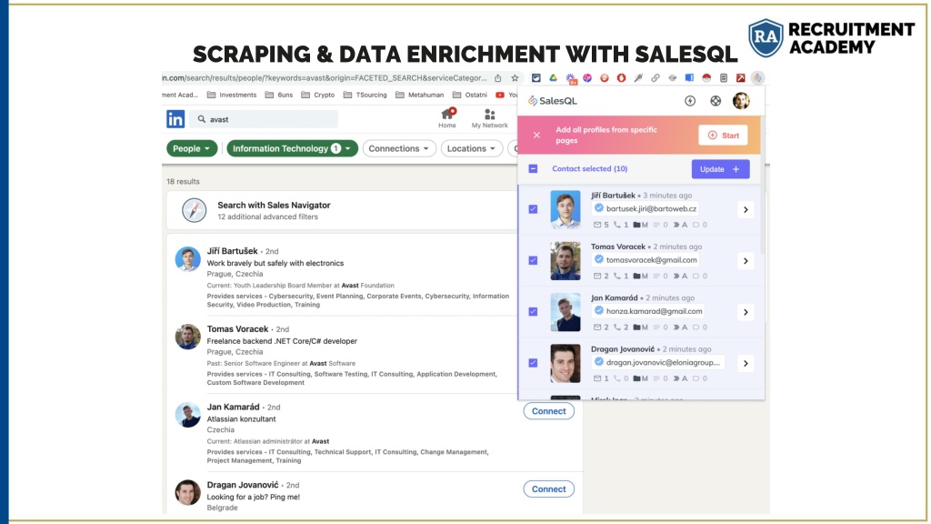Click the Google Drive extension icon
This screenshot has width=931, height=524.
click(553, 78)
